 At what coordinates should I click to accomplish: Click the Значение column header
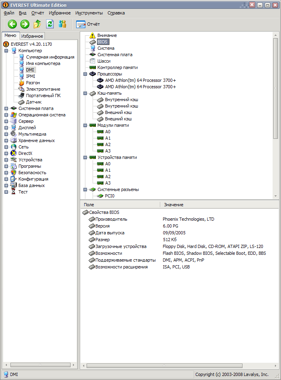(219, 205)
